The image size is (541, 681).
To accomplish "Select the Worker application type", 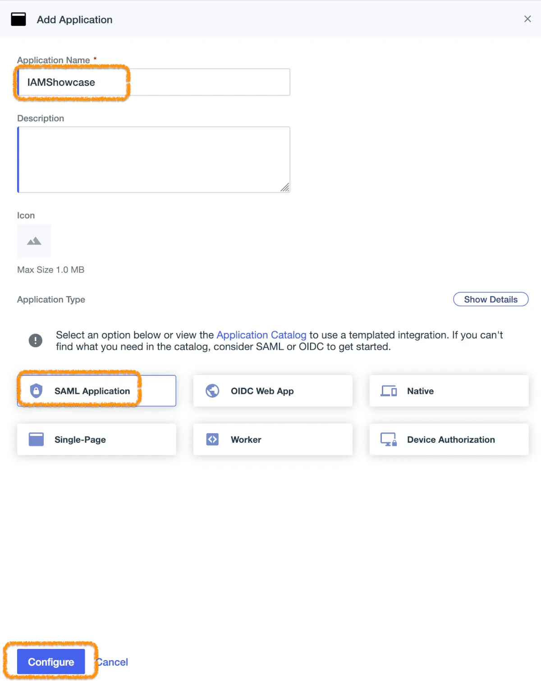I will click(273, 439).
